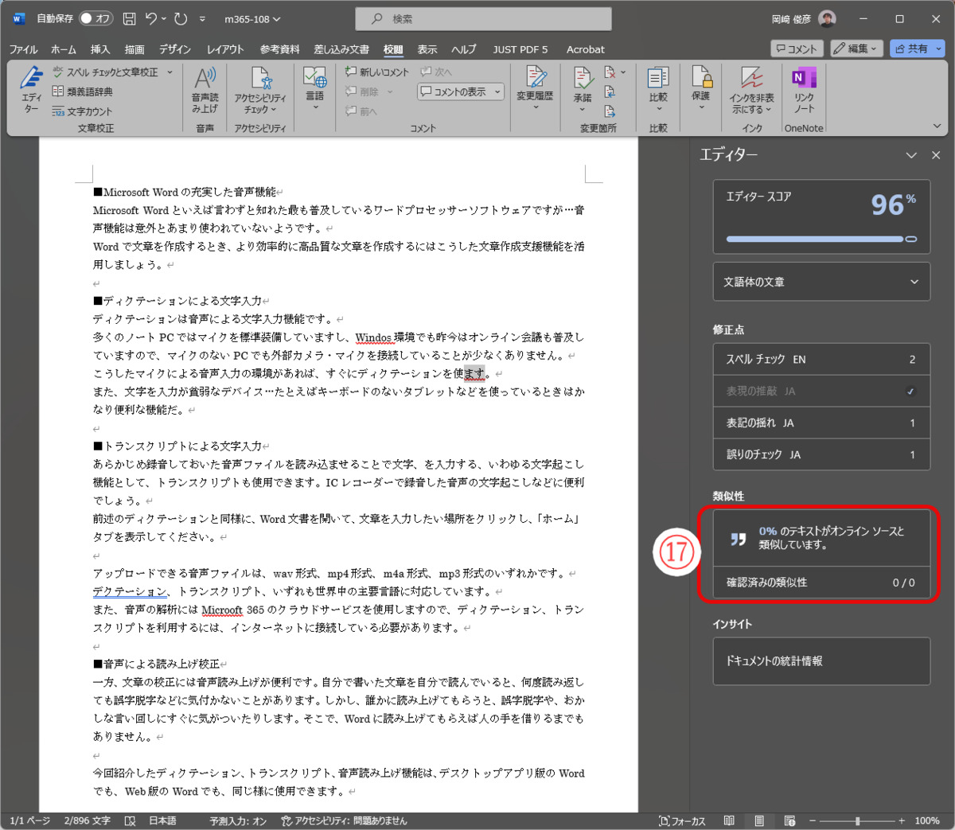
Task: Open the expression refinement (表現の推敲 JA) item
Action: tap(821, 392)
